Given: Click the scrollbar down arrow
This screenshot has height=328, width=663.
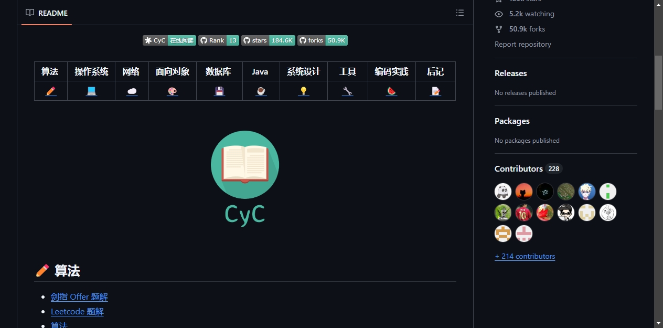Looking at the screenshot, I should pyautogui.click(x=658, y=323).
